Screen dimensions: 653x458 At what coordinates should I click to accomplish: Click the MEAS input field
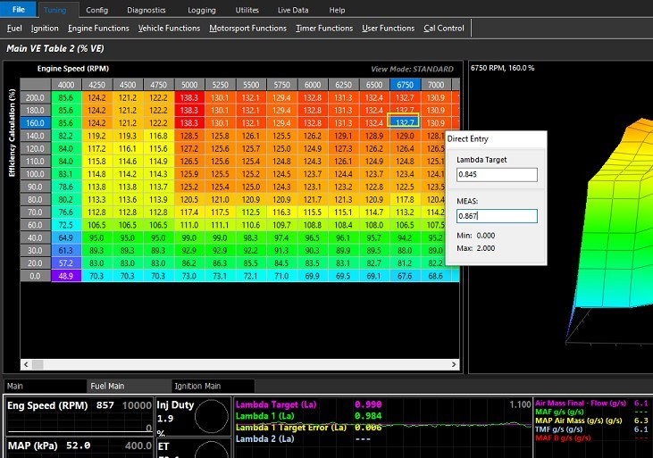(496, 216)
